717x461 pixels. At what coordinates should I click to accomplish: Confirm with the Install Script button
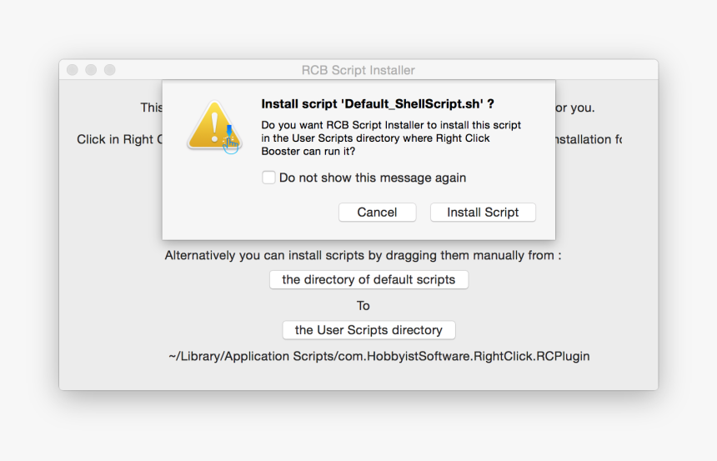483,213
